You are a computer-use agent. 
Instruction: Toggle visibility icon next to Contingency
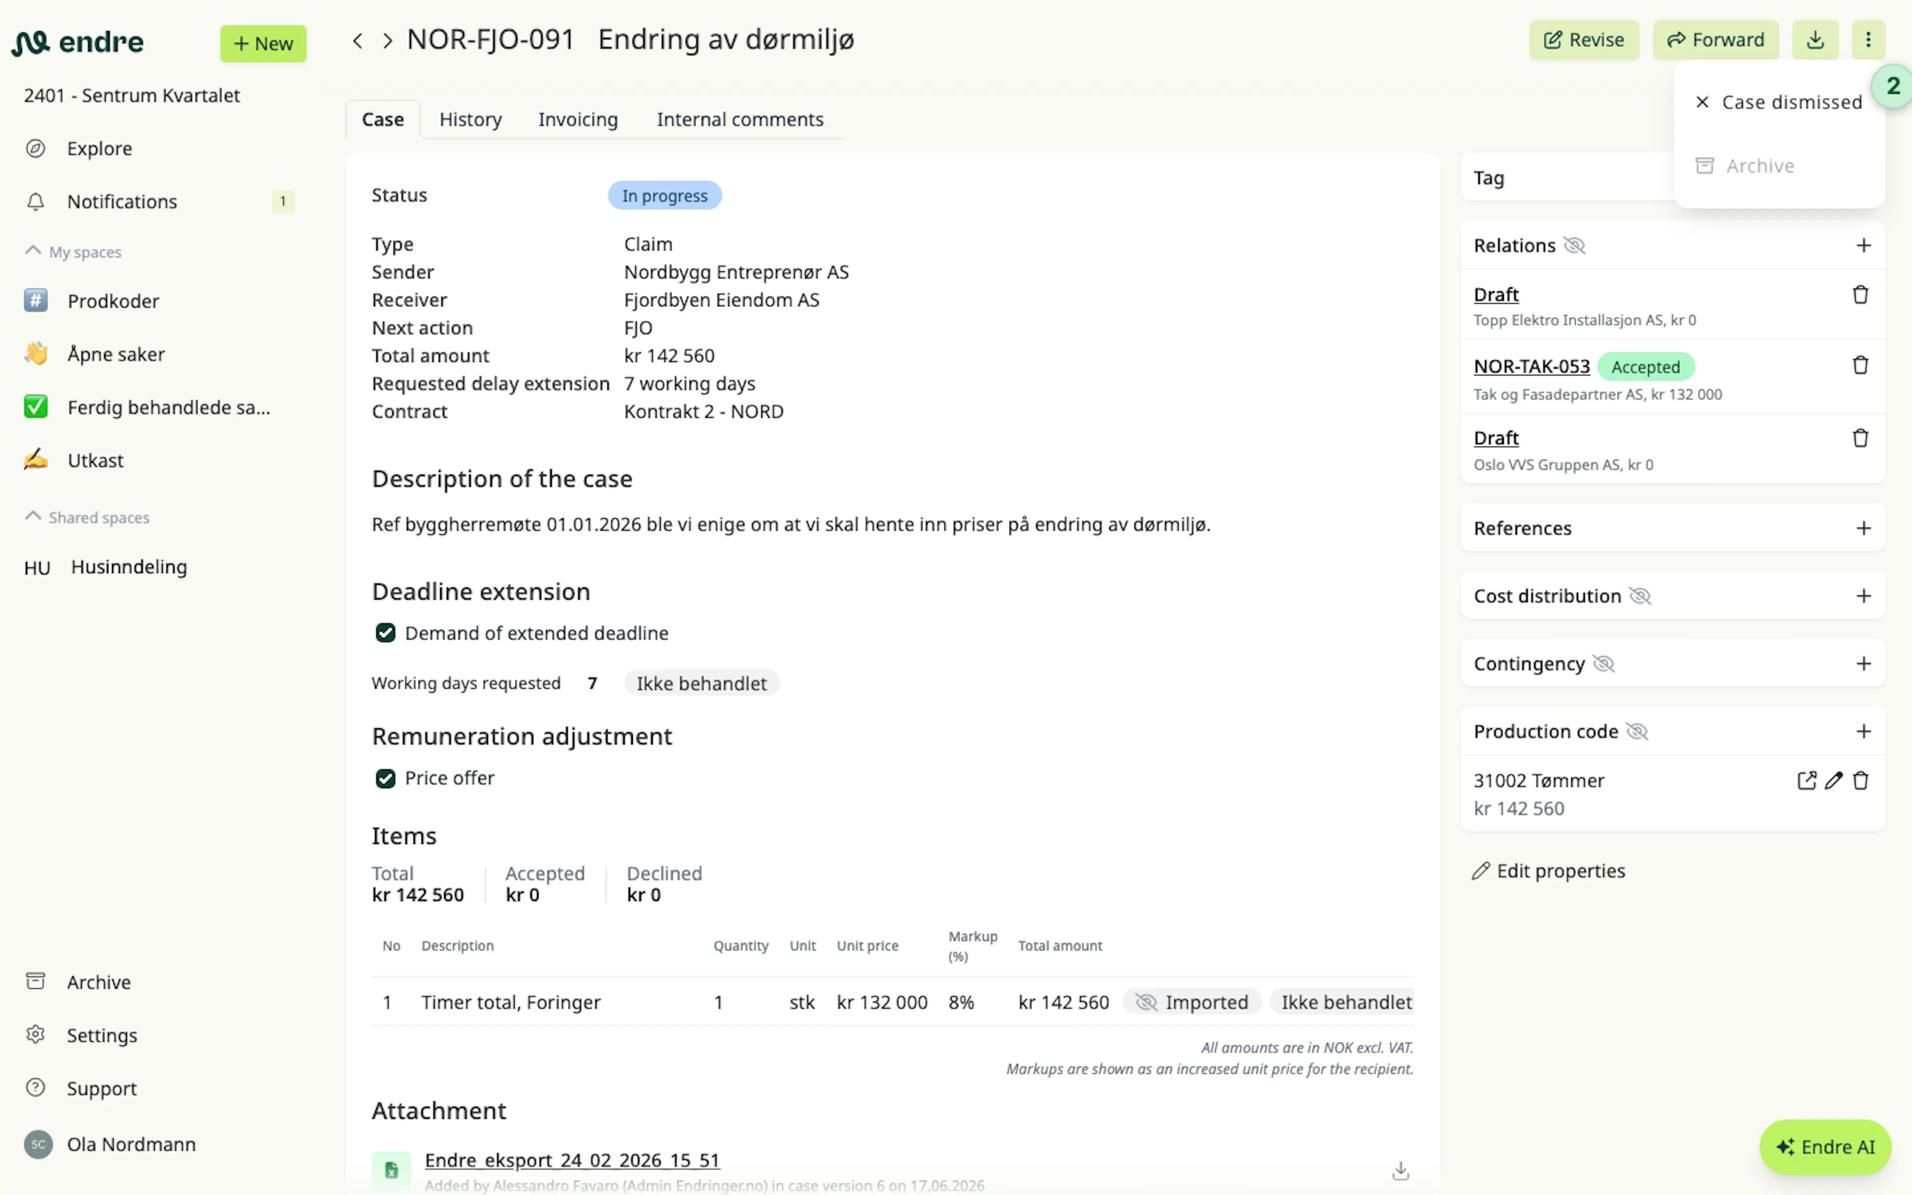click(x=1603, y=664)
